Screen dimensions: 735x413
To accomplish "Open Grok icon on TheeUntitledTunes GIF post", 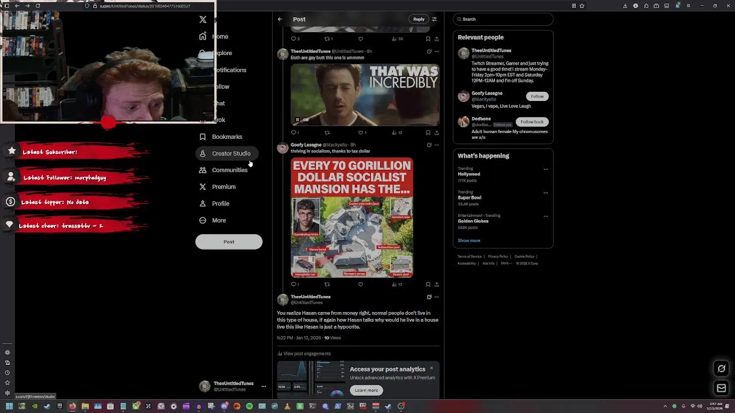I will (429, 51).
